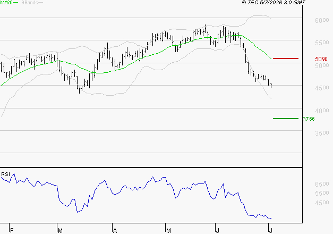Click the 6000 price axis label
Viewport: 333px width, 234px height.
(x=322, y=20)
